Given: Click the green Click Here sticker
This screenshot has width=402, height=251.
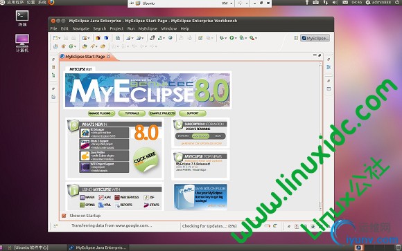Looking at the screenshot, I should 146,160.
